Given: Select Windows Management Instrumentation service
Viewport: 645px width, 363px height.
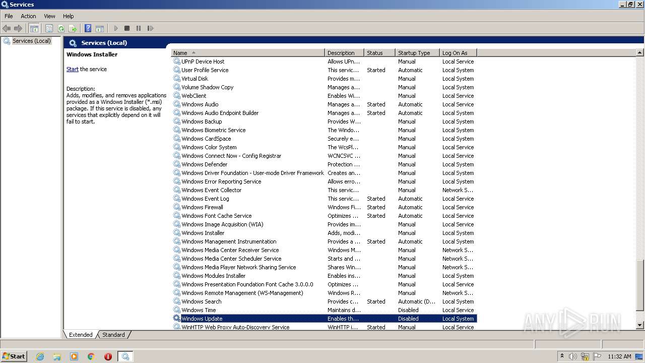Looking at the screenshot, I should [x=324, y=241].
